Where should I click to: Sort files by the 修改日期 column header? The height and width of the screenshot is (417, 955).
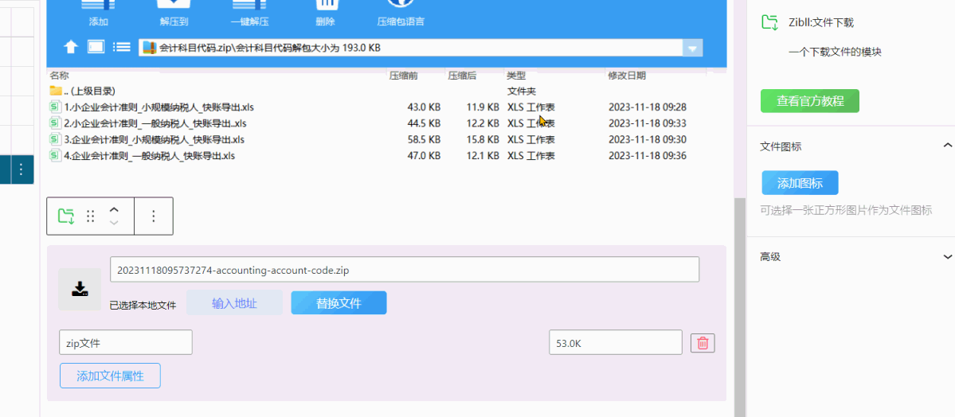click(x=627, y=76)
